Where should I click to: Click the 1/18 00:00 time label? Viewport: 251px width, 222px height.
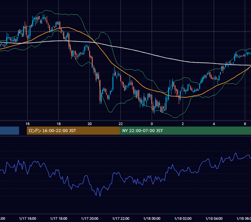click(x=152, y=218)
